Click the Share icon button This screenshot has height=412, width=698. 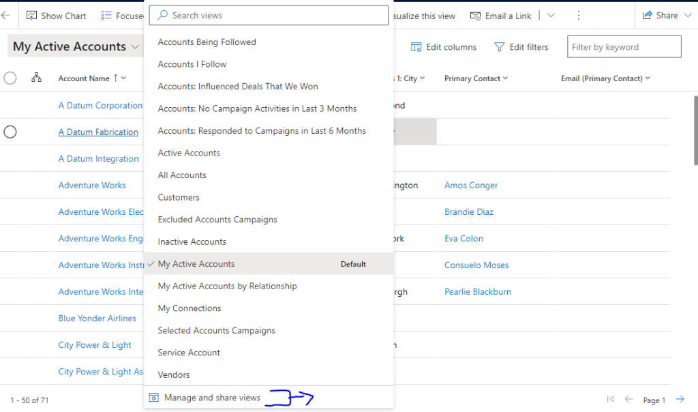(x=647, y=16)
